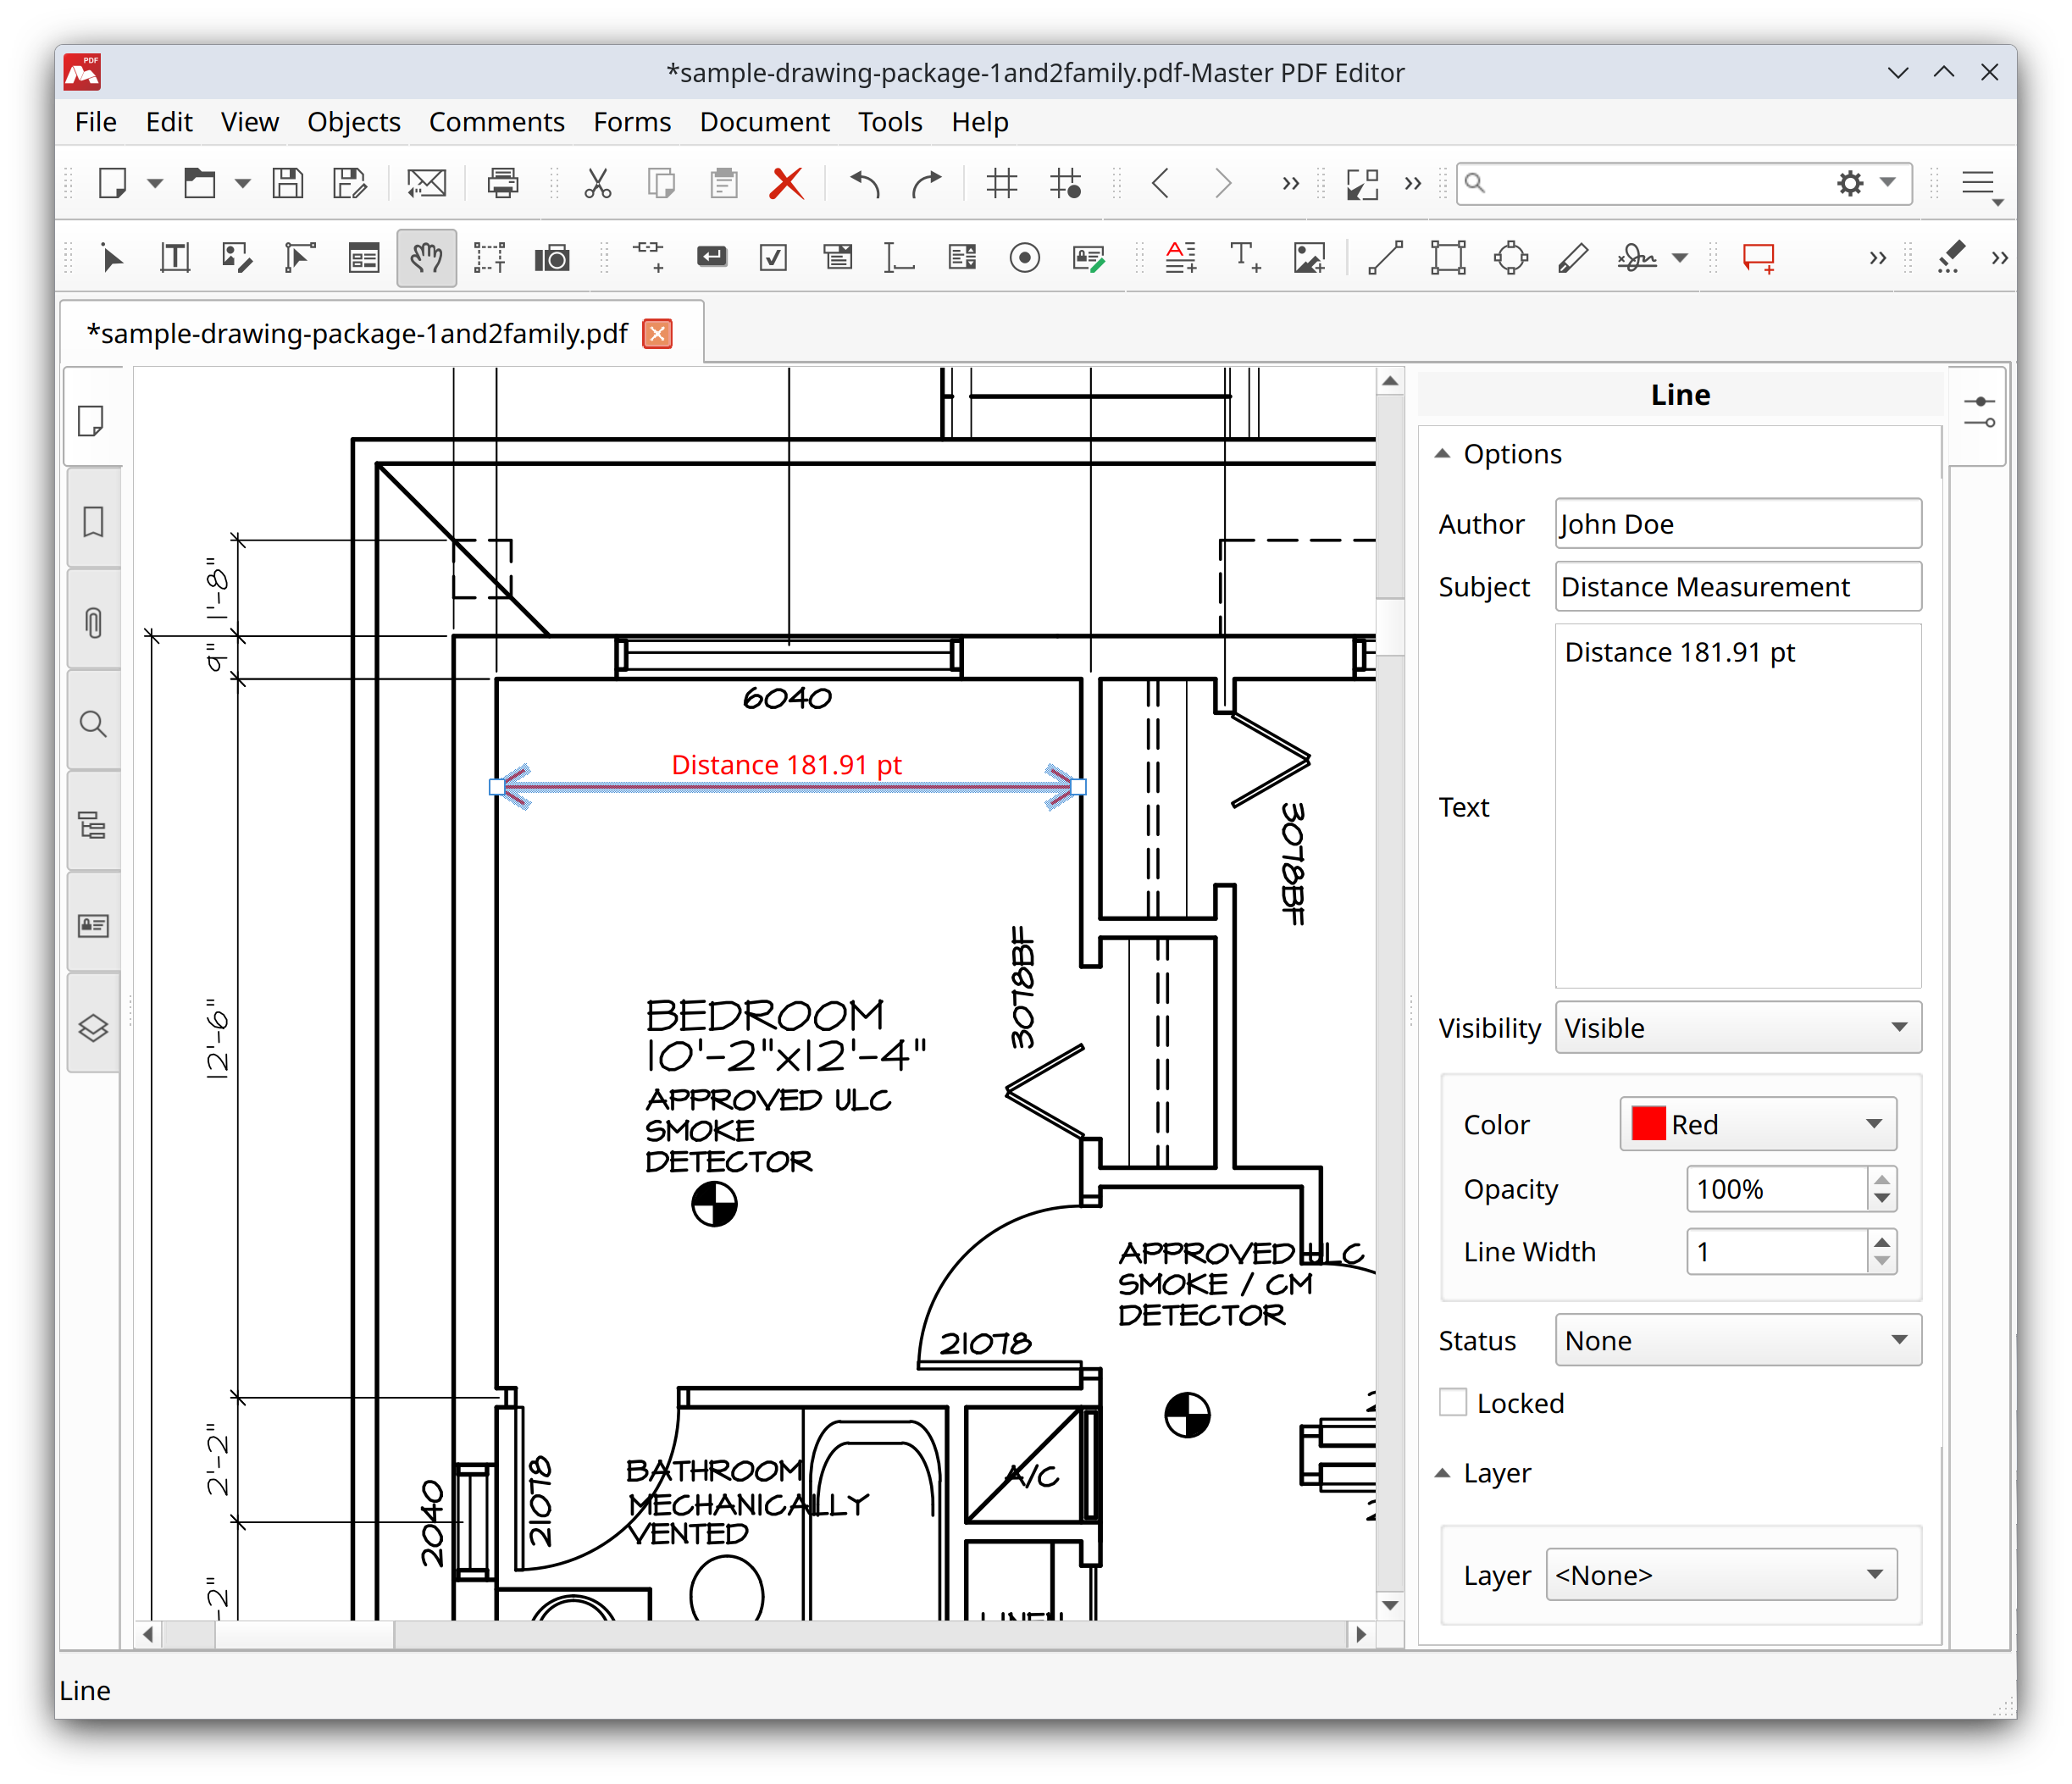
Task: Decrease the Line Width stepper
Action: [1882, 1262]
